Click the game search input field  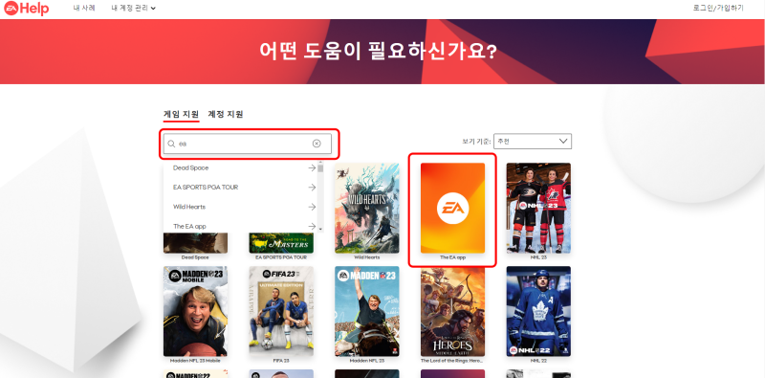pyautogui.click(x=248, y=144)
